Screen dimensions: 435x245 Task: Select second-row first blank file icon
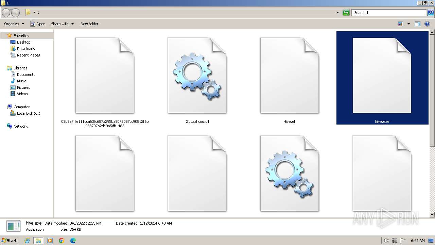105,174
